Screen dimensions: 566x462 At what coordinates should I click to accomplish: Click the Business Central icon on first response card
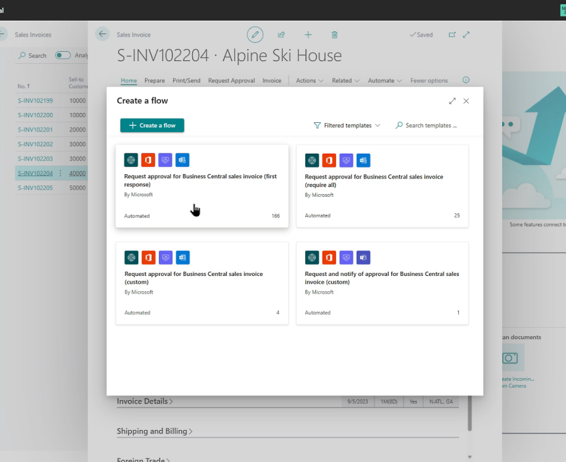(x=131, y=160)
